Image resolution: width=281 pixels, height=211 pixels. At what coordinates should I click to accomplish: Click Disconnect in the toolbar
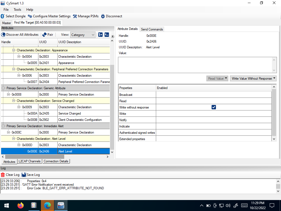[112, 16]
